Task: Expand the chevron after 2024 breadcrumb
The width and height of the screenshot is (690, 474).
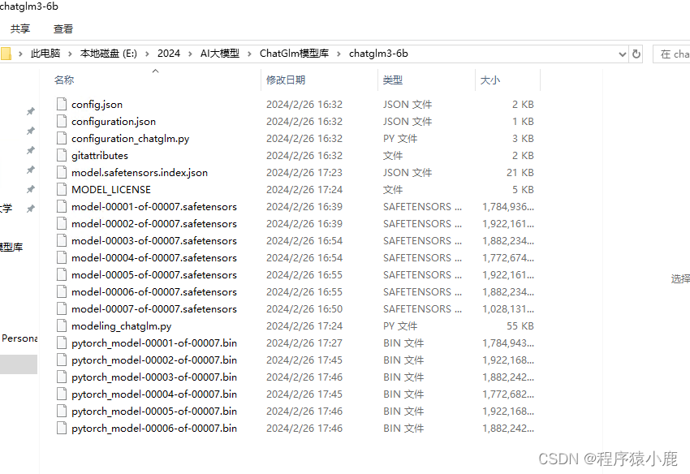Action: [x=190, y=54]
